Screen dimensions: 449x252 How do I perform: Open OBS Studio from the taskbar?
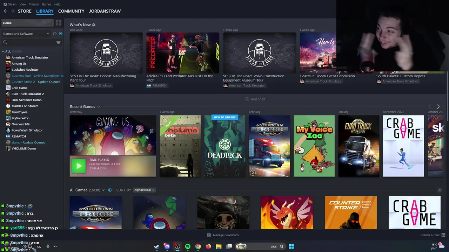coord(177,246)
